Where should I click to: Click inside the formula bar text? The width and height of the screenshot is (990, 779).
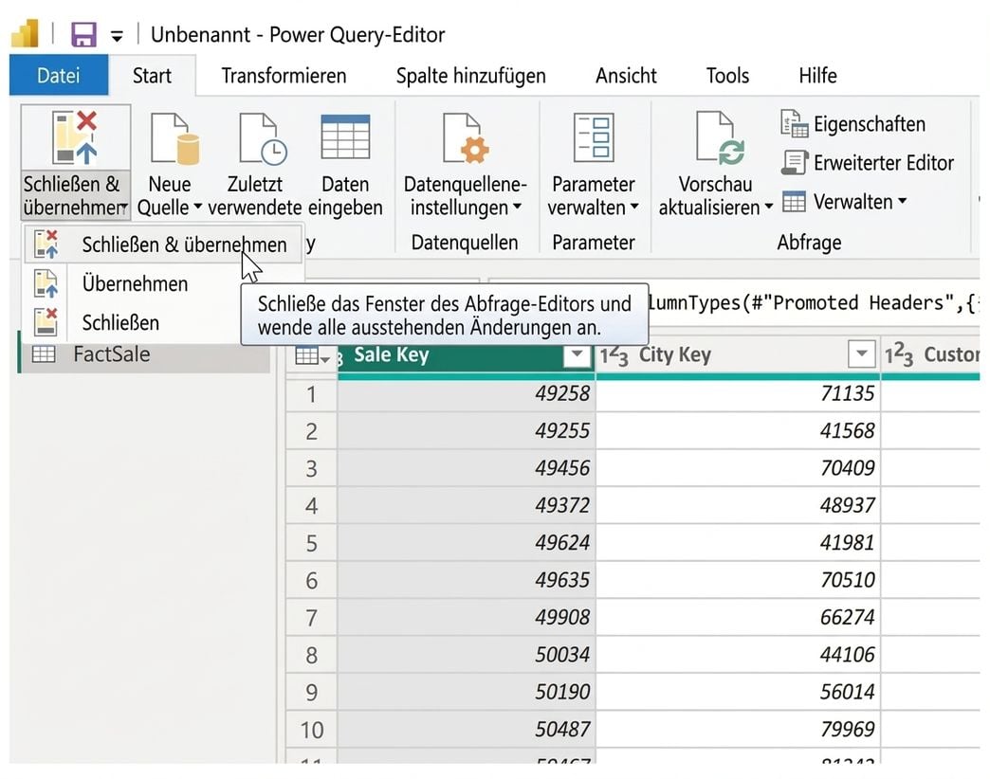[814, 303]
